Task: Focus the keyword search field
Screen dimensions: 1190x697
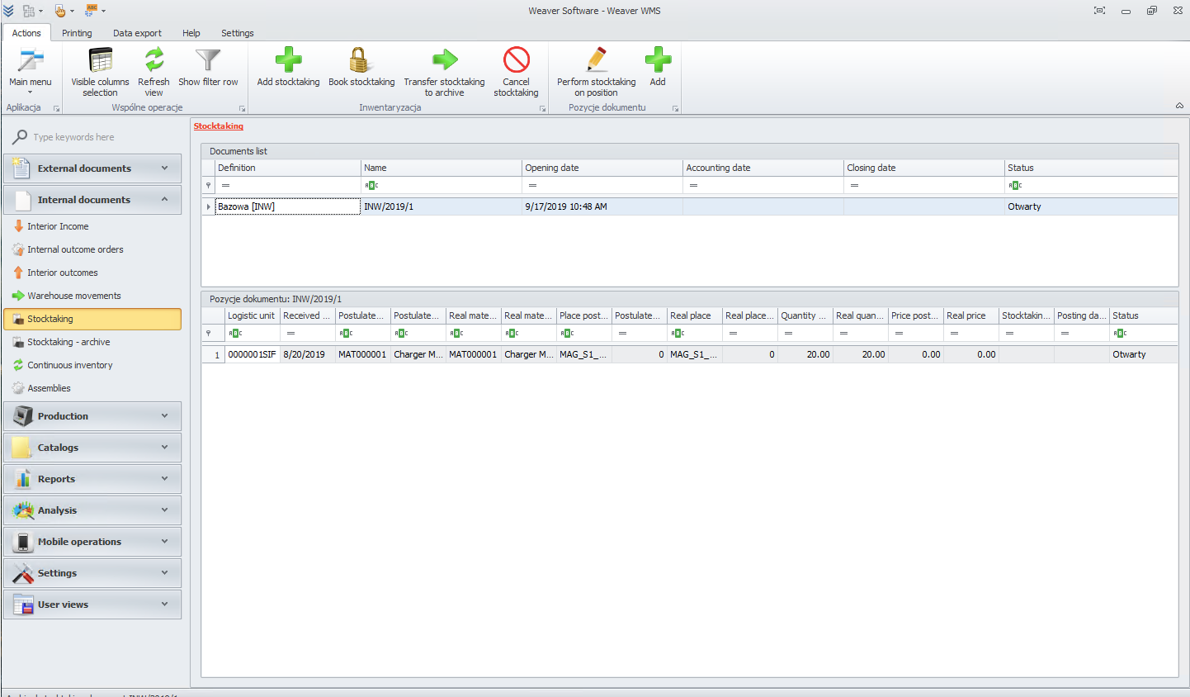Action: pyautogui.click(x=105, y=137)
